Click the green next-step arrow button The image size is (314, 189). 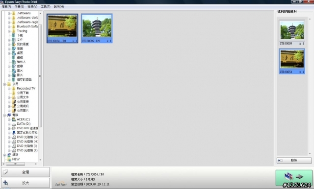[294, 178]
